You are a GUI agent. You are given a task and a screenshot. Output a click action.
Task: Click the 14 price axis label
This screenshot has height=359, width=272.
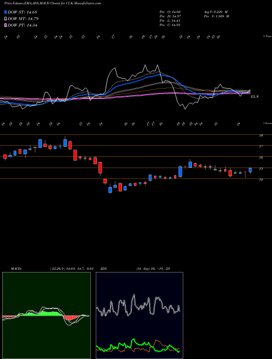point(261,179)
